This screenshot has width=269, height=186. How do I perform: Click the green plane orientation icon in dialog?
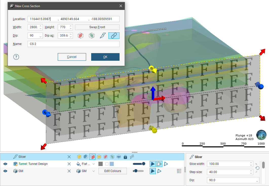pos(91,36)
